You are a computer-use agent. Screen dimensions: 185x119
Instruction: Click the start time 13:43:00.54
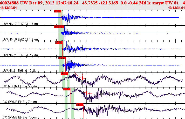pyautogui.click(x=8, y=8)
